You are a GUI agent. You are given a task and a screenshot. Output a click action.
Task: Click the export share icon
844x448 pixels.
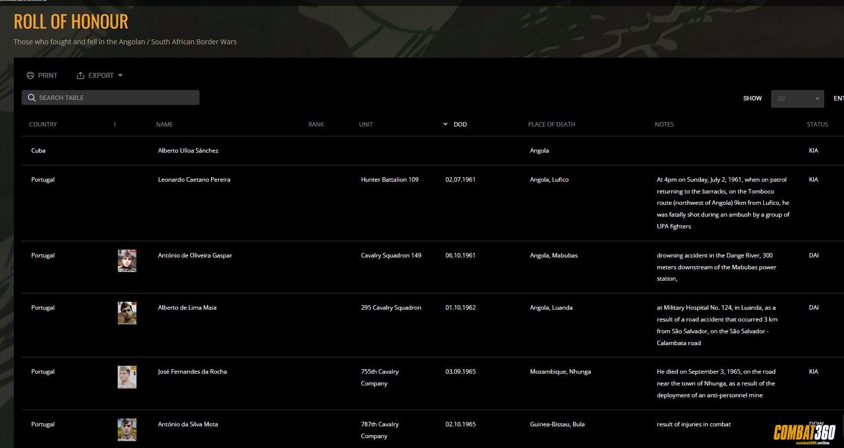point(80,75)
